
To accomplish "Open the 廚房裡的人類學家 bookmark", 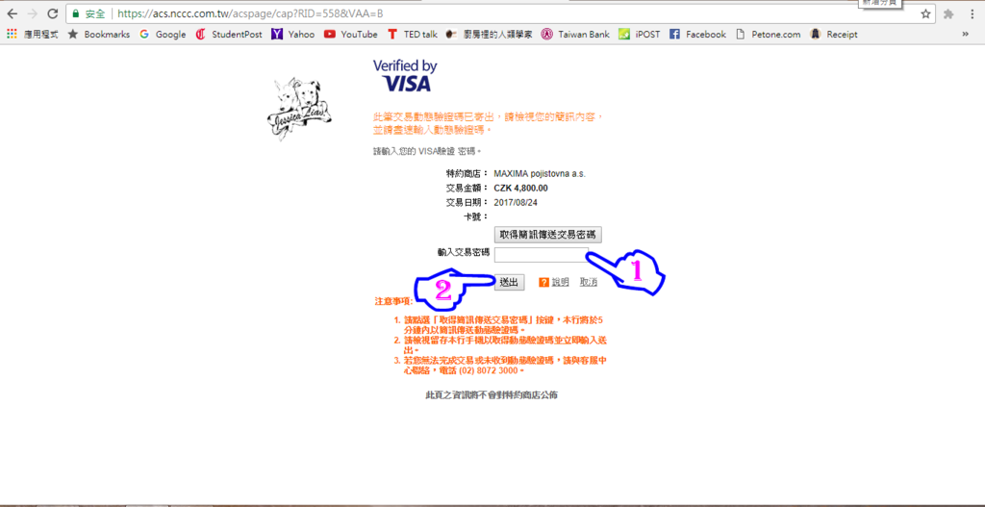I will (x=489, y=35).
